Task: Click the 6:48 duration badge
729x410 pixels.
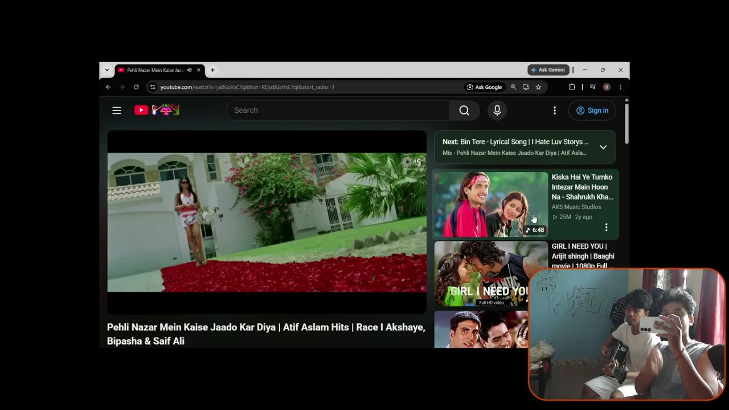Action: click(534, 230)
